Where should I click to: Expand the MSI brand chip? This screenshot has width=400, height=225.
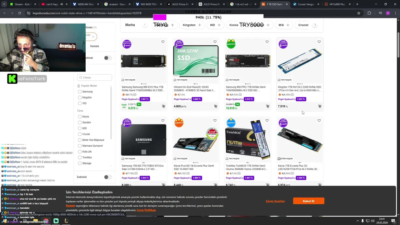284,25
